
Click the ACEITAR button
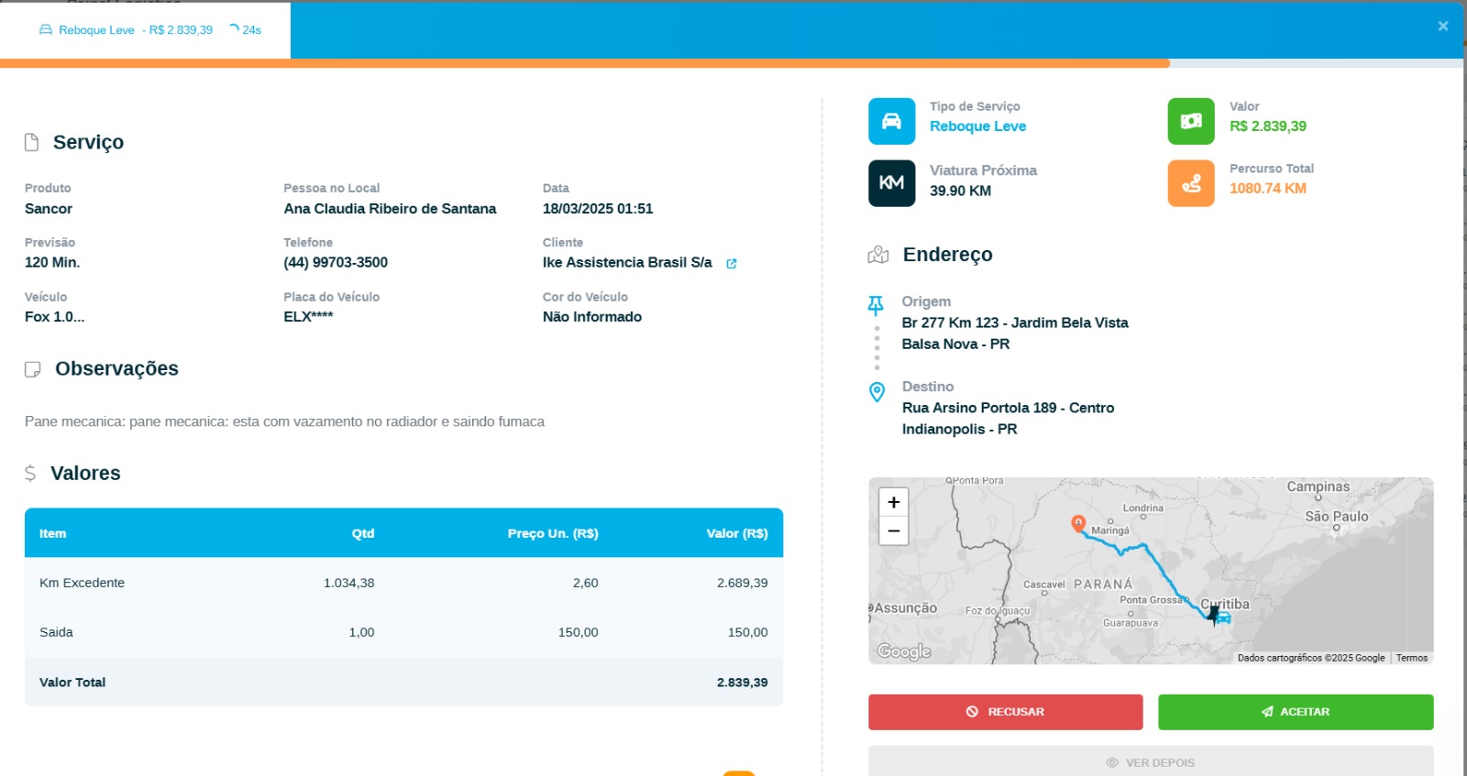tap(1296, 712)
